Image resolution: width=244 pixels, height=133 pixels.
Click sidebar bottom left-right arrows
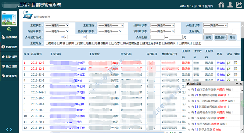(x=9, y=129)
